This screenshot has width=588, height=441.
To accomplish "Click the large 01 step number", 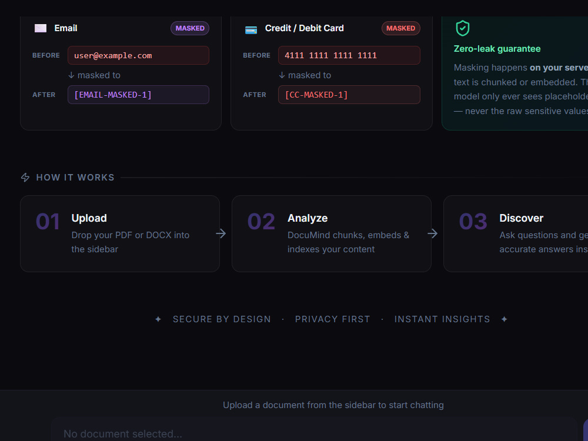I will tap(48, 222).
